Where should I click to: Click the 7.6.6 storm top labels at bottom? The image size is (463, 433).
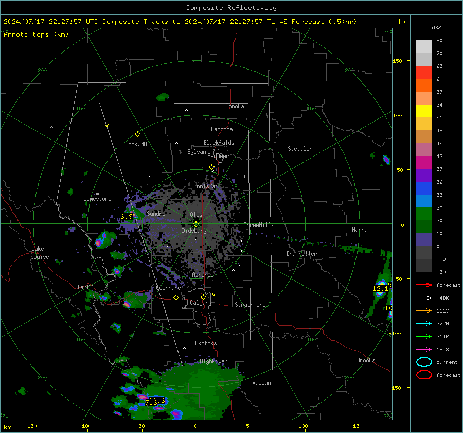pyautogui.click(x=155, y=402)
